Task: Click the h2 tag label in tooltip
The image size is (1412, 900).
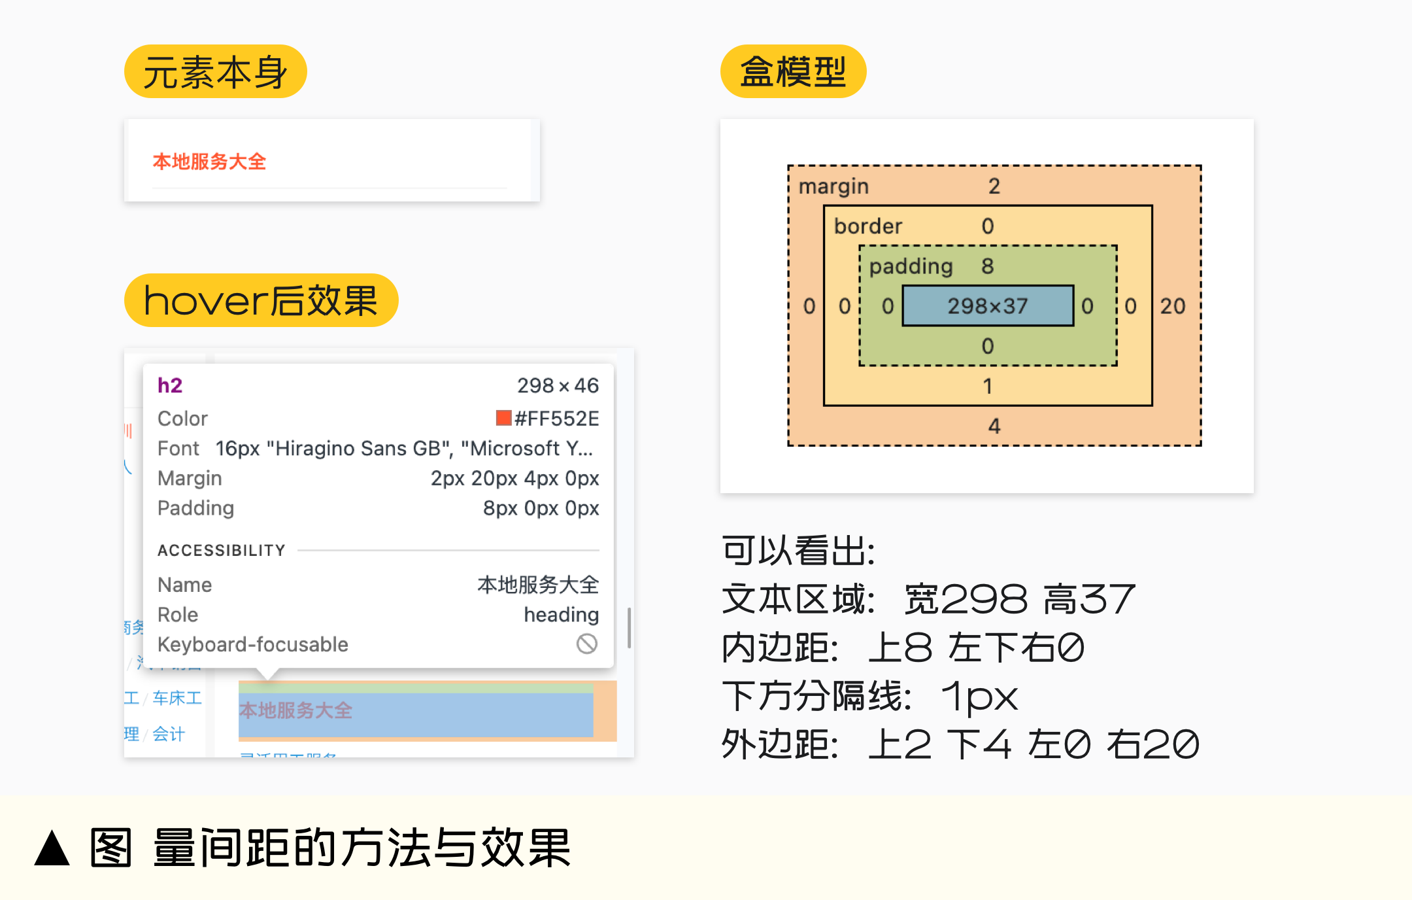Action: click(x=170, y=385)
